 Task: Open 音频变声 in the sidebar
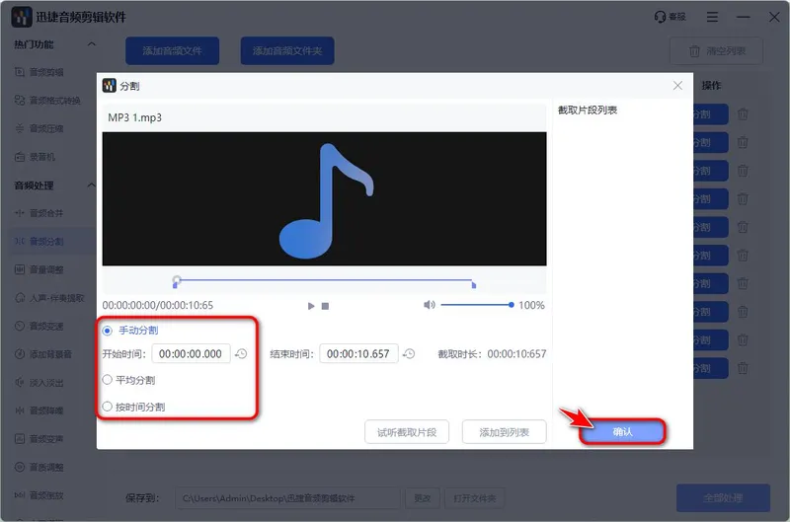coord(39,439)
